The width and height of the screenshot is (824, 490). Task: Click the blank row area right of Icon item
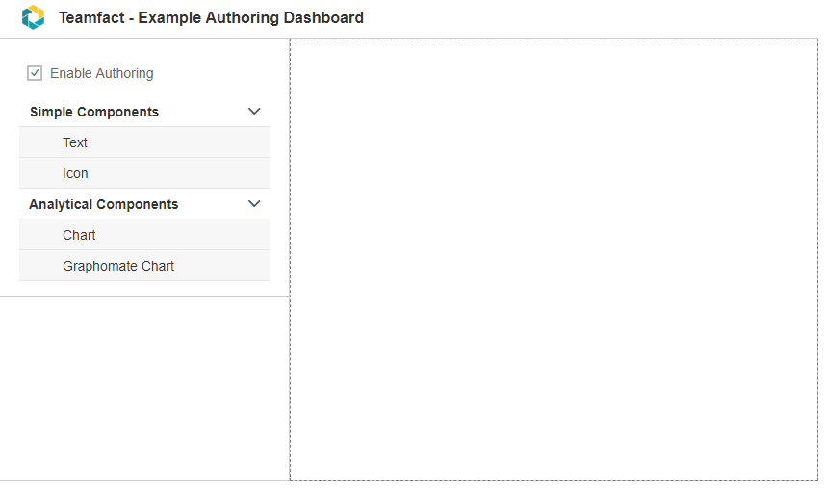[179, 173]
